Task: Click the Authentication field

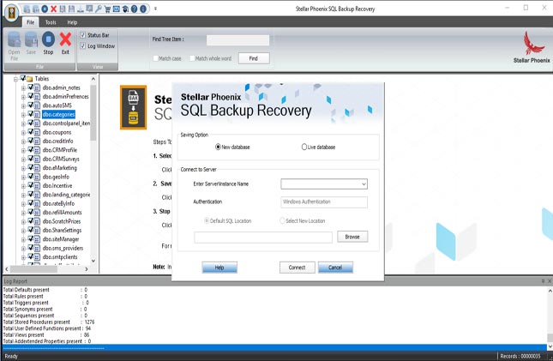Action: coord(324,202)
